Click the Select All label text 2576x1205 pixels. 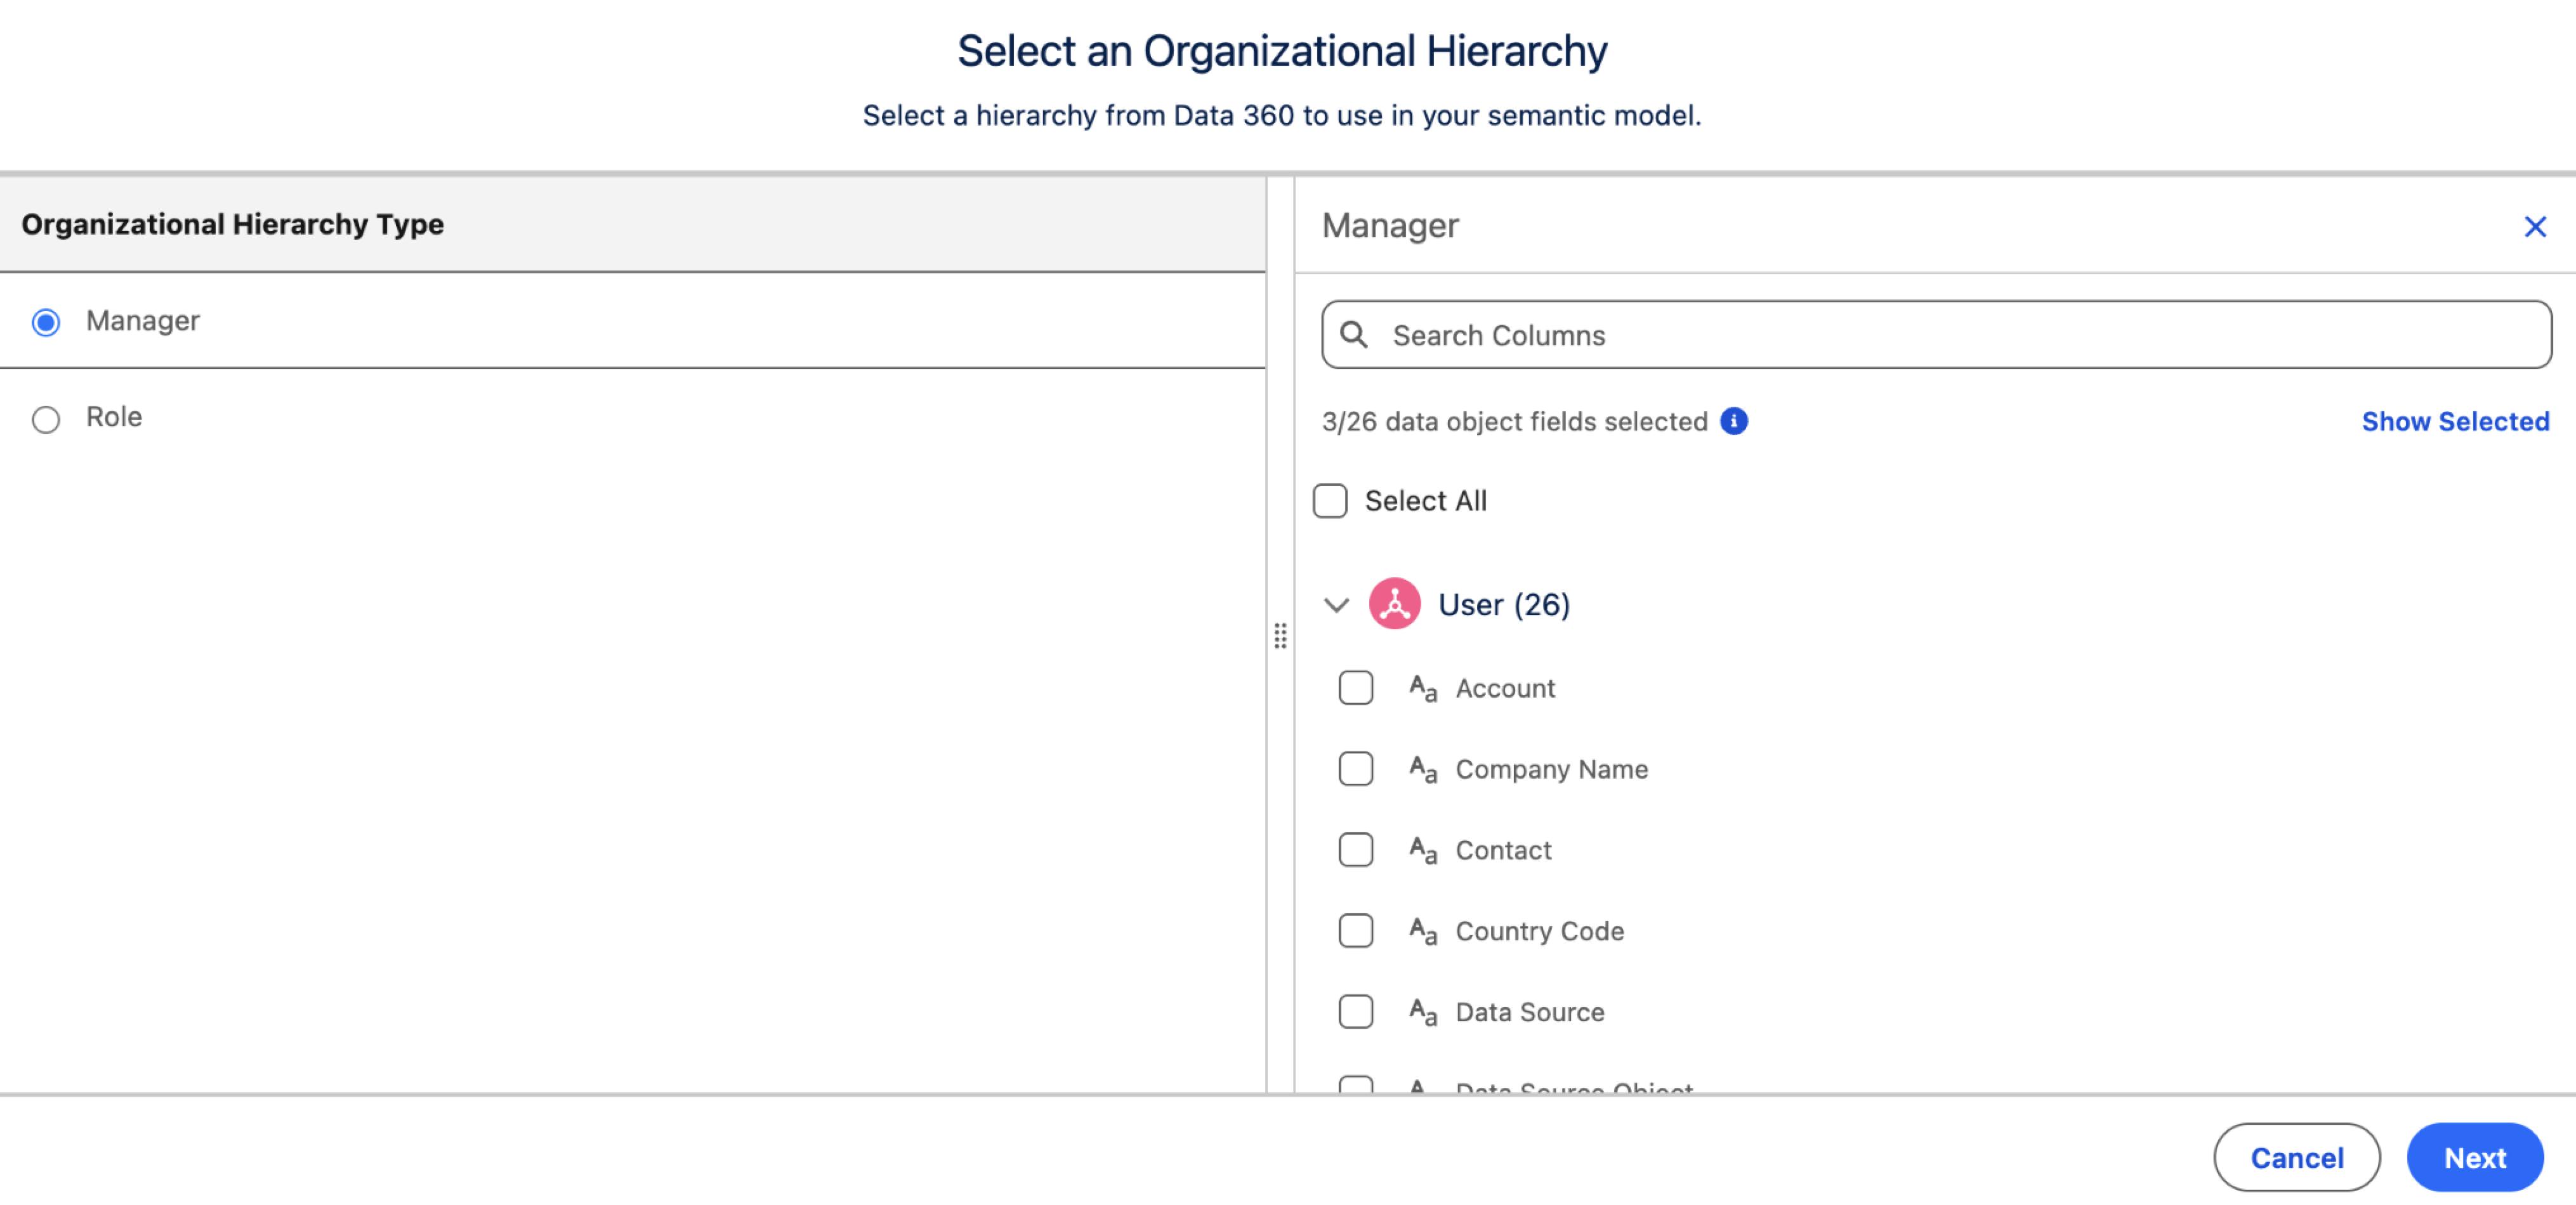click(x=1425, y=500)
